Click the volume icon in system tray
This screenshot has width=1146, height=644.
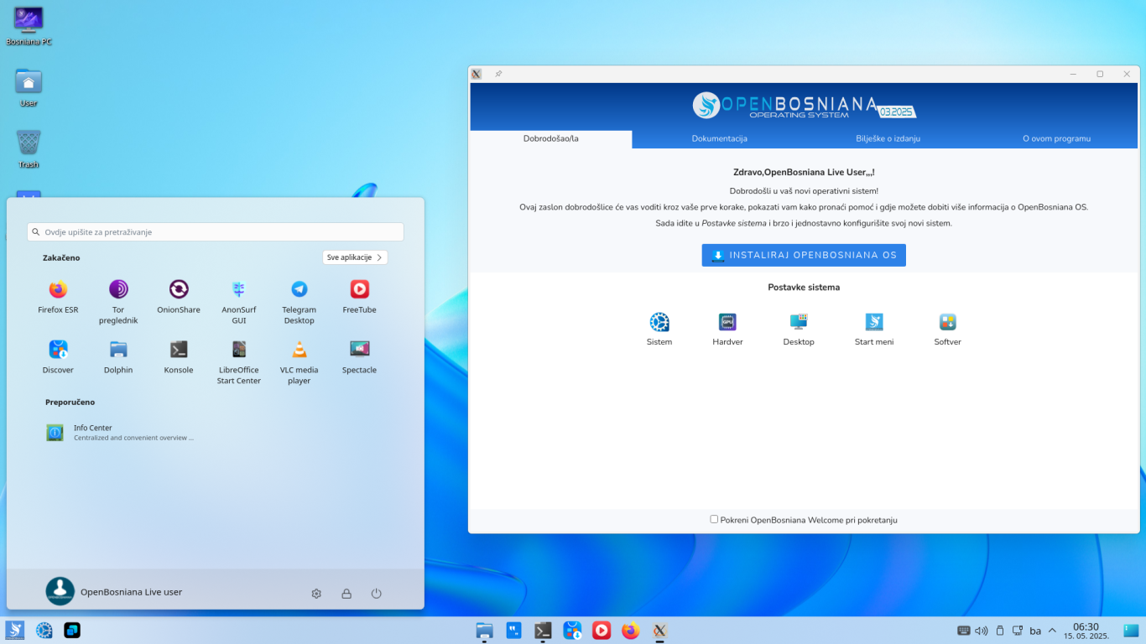(x=982, y=631)
